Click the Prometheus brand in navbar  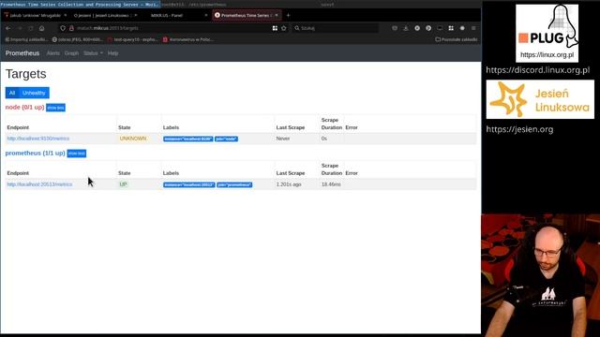22,53
